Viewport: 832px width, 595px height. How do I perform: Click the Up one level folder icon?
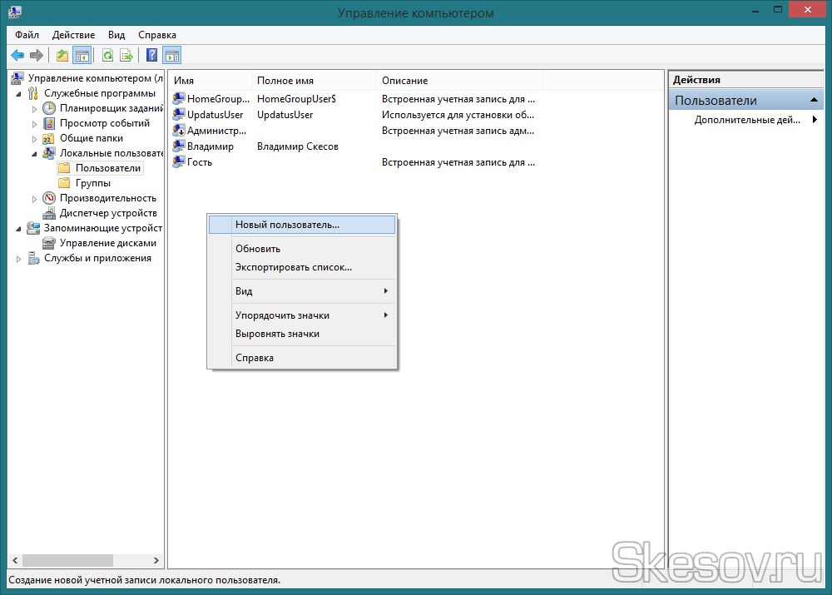point(62,56)
